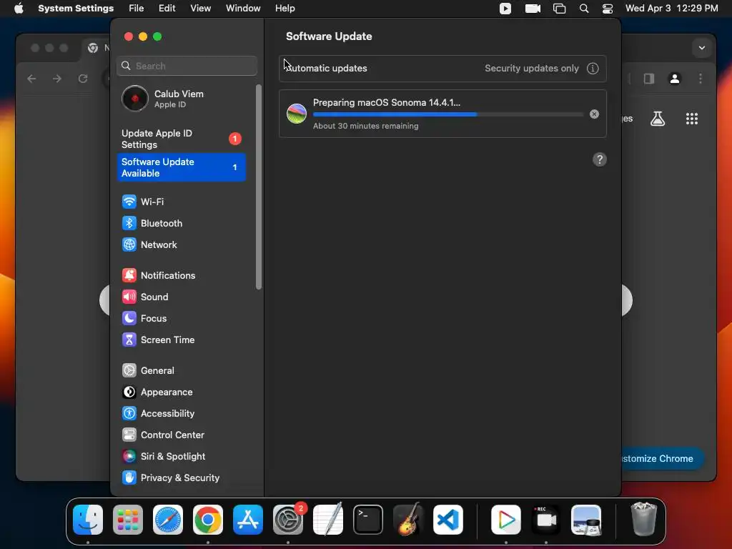The image size is (732, 549).
Task: Open the File menu
Action: 137,9
